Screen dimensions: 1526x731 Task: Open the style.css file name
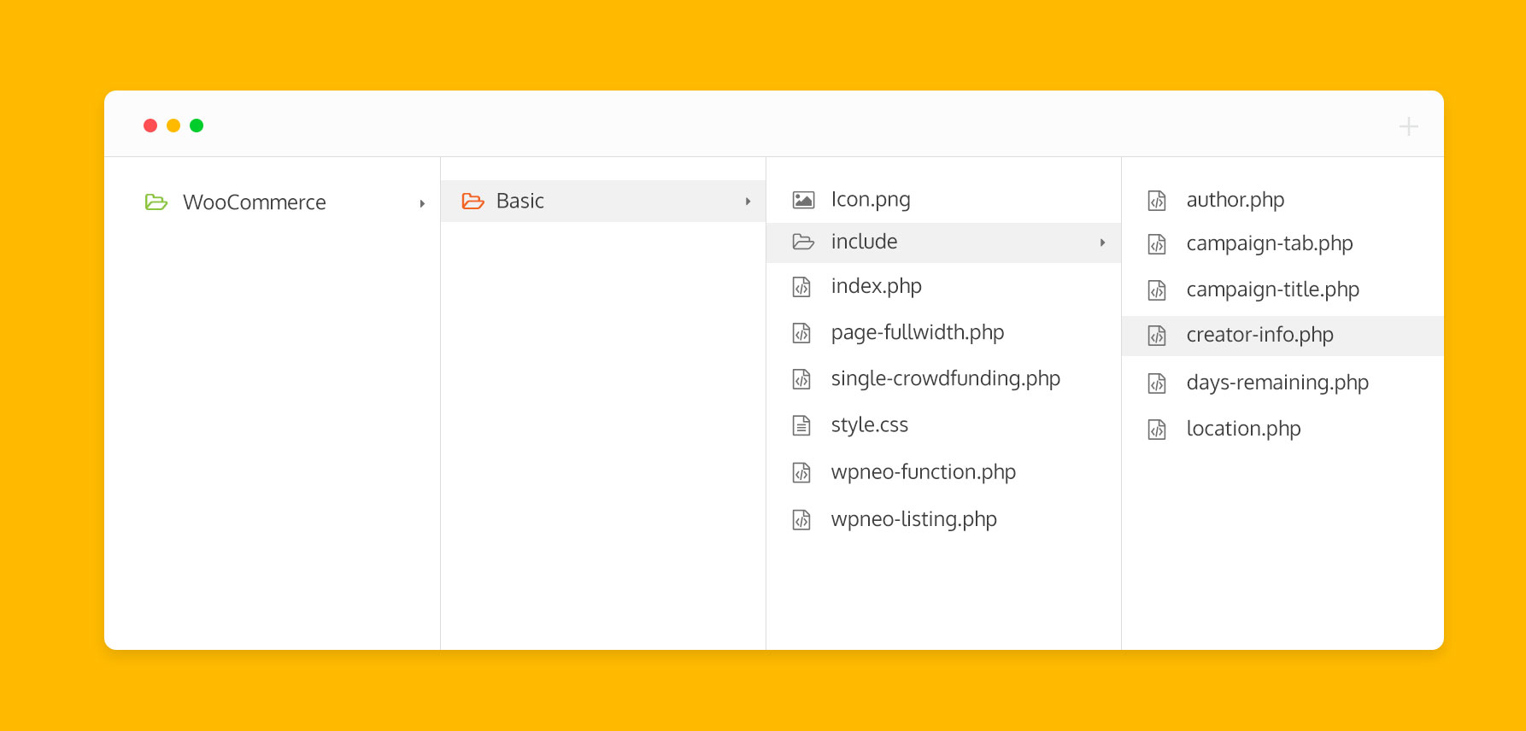[870, 425]
